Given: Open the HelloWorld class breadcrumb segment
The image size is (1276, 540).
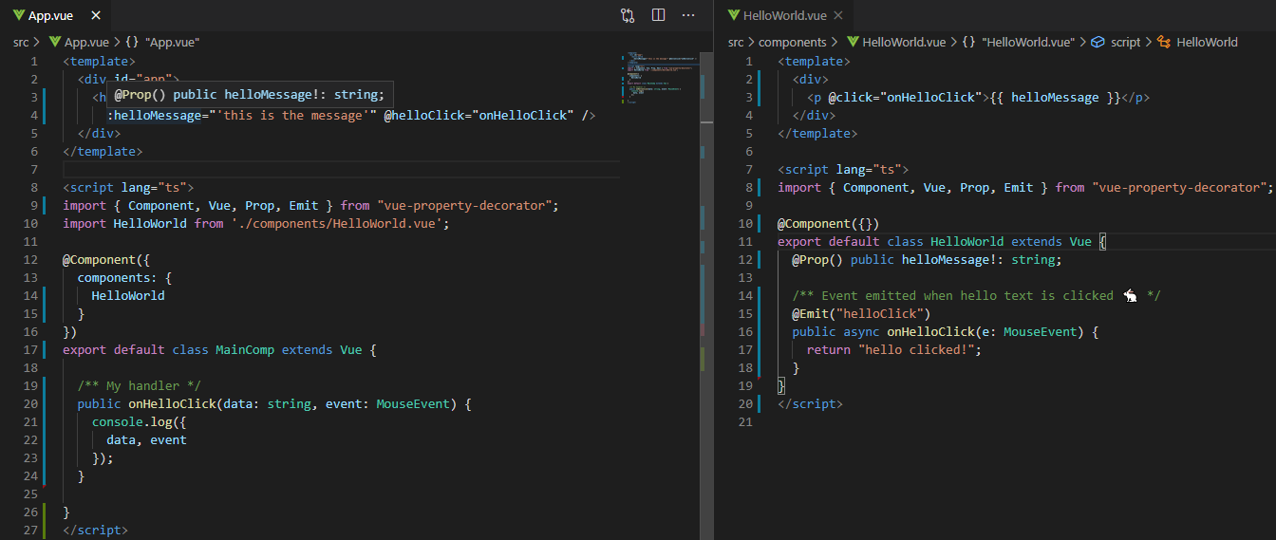Looking at the screenshot, I should (1207, 42).
